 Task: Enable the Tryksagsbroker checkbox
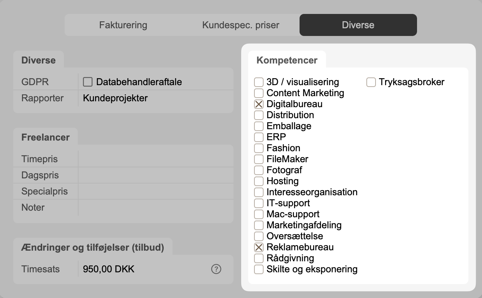tap(371, 82)
